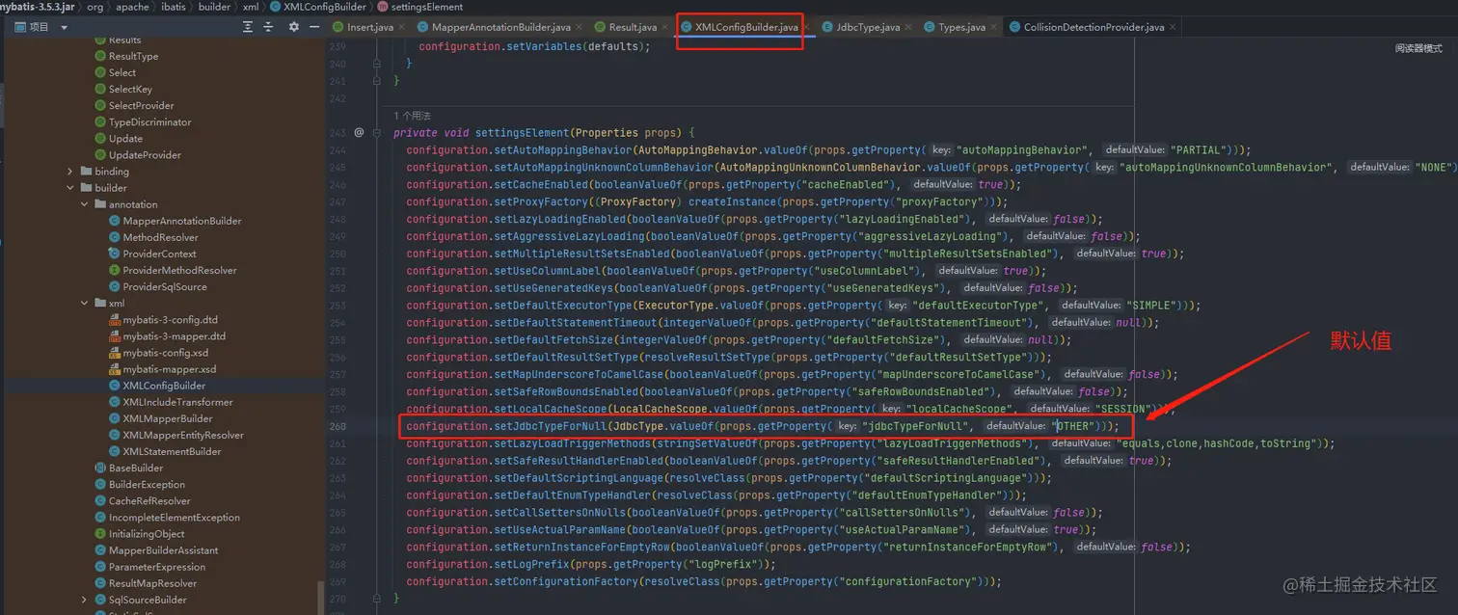This screenshot has height=615, width=1458.
Task: Click the Expand All icon in project panel
Action: 248,27
